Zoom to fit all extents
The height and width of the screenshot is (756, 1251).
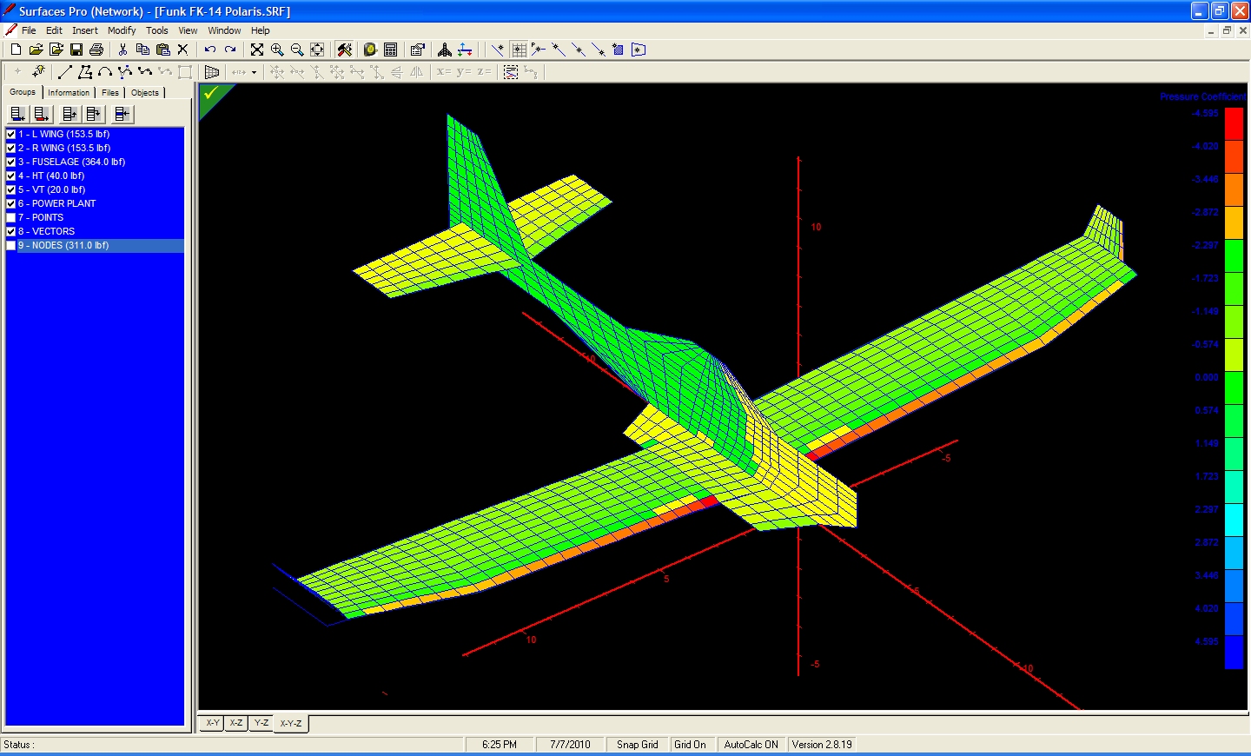click(257, 50)
